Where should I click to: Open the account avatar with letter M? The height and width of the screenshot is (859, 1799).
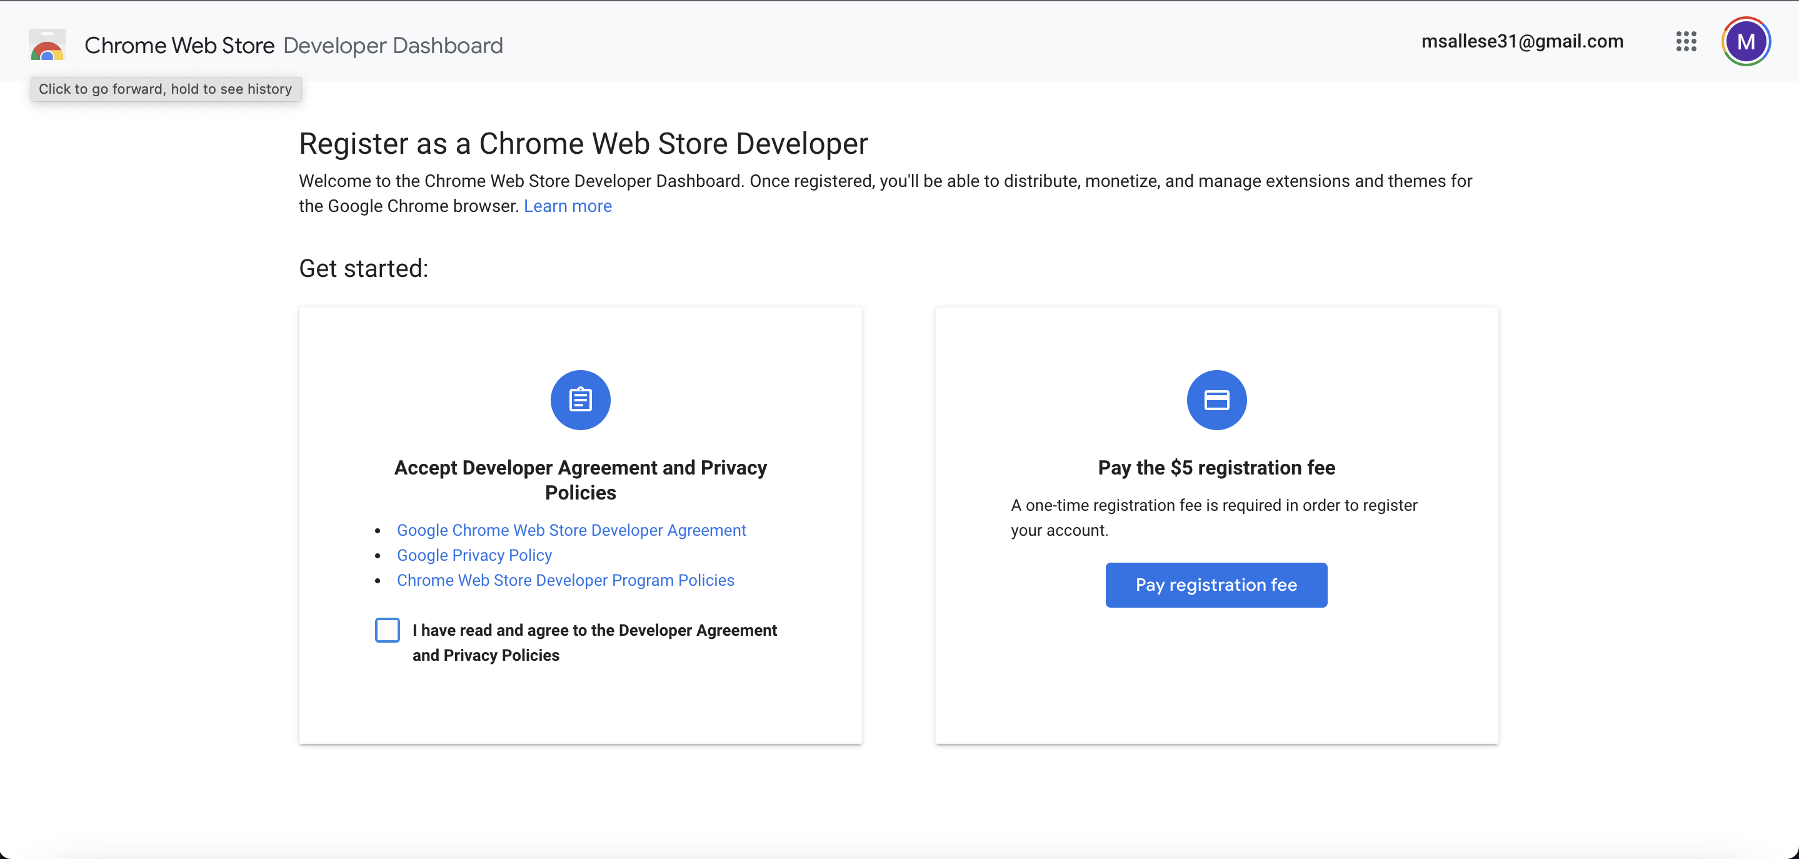1746,41
